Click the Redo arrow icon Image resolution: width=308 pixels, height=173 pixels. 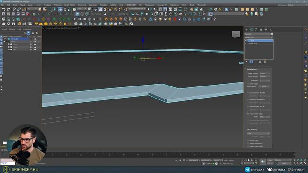[x=9, y=9]
